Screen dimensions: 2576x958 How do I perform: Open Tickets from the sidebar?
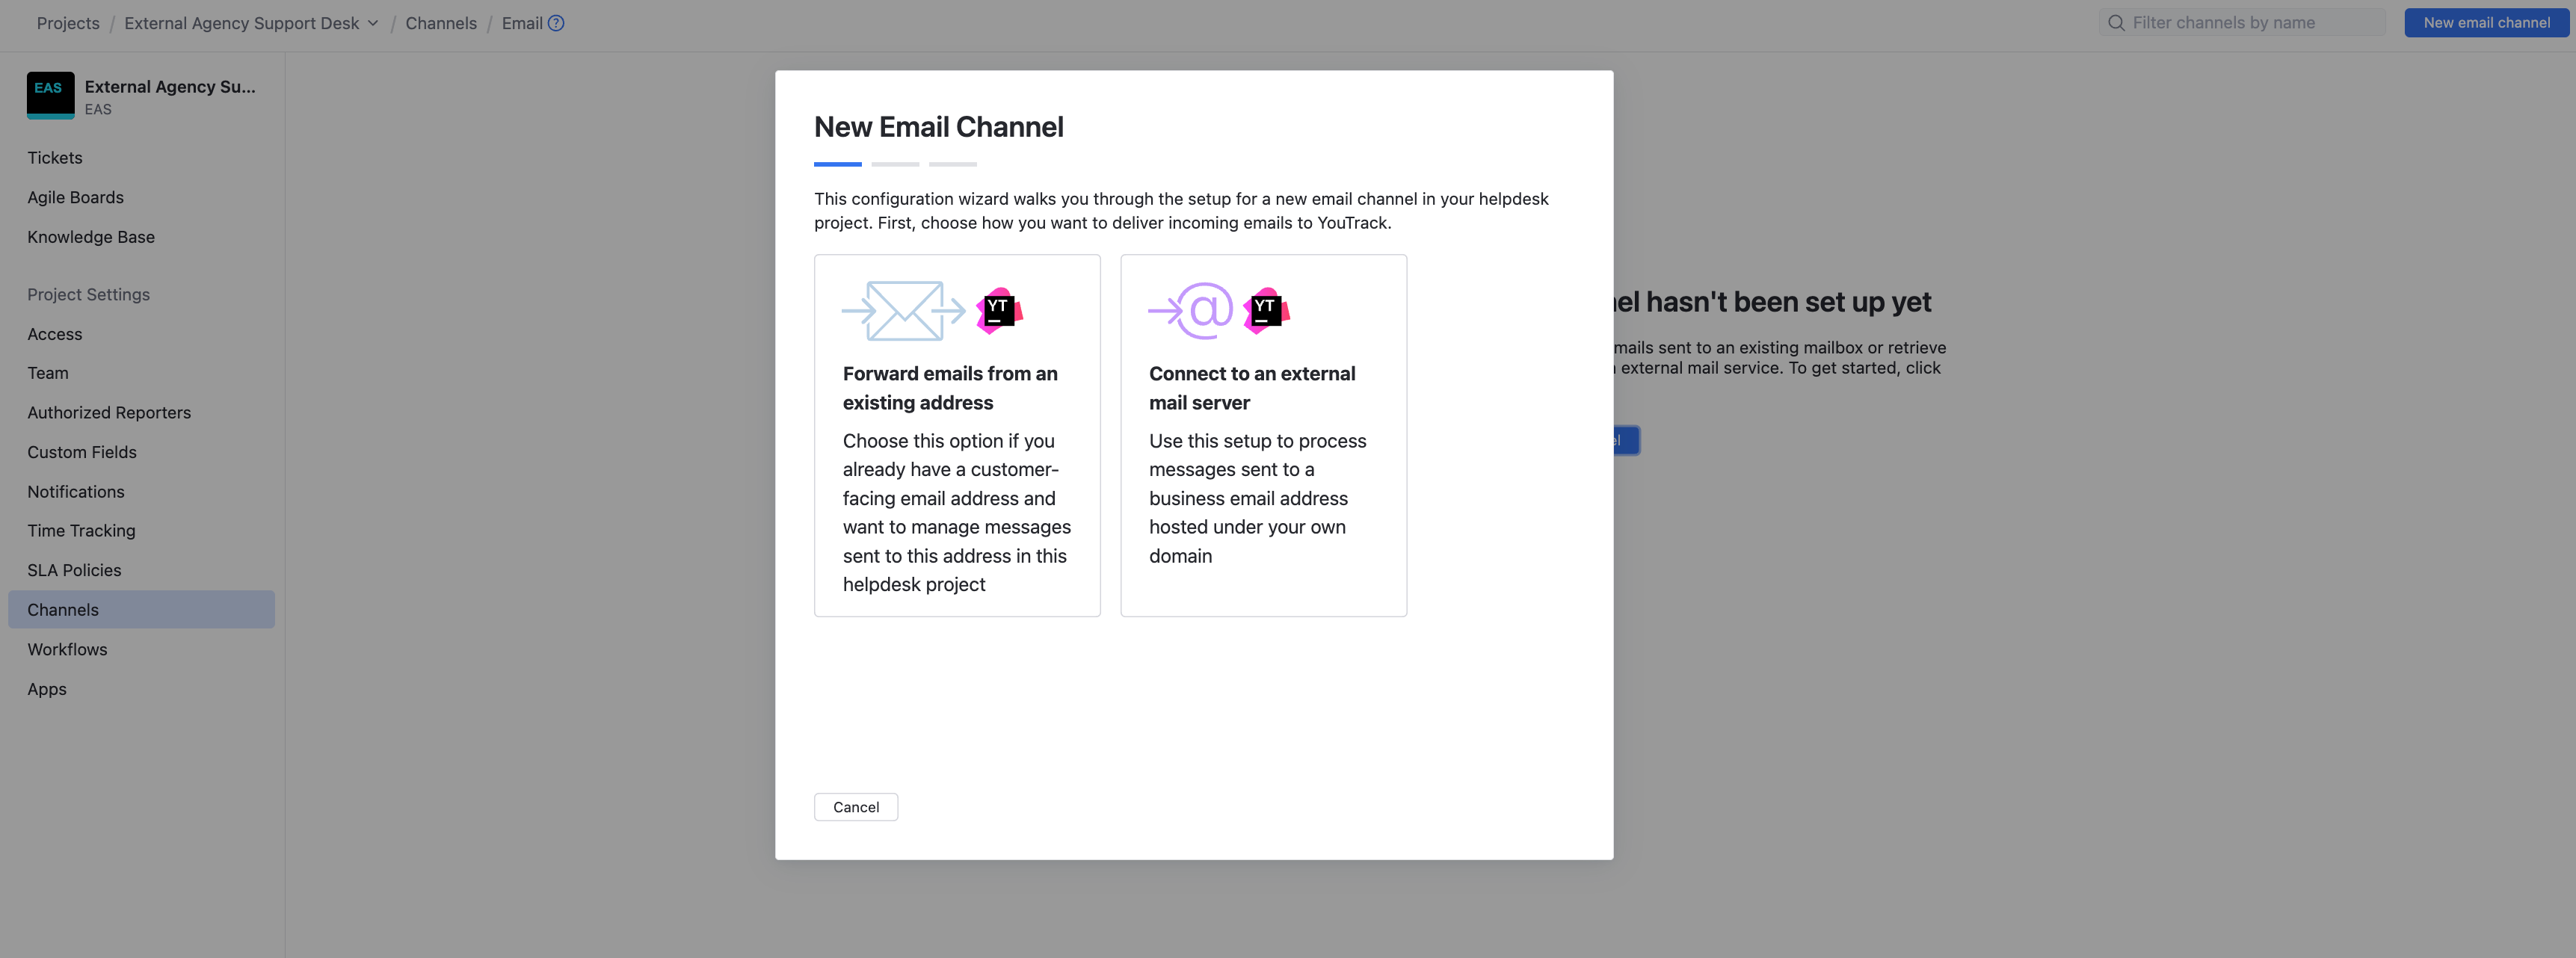pyautogui.click(x=55, y=157)
